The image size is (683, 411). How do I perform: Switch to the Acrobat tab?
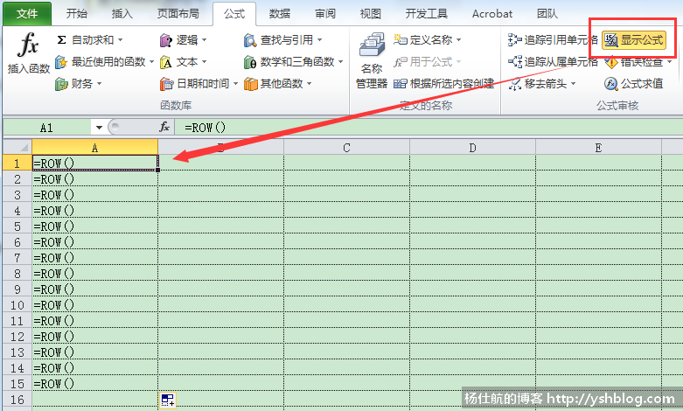pos(492,14)
